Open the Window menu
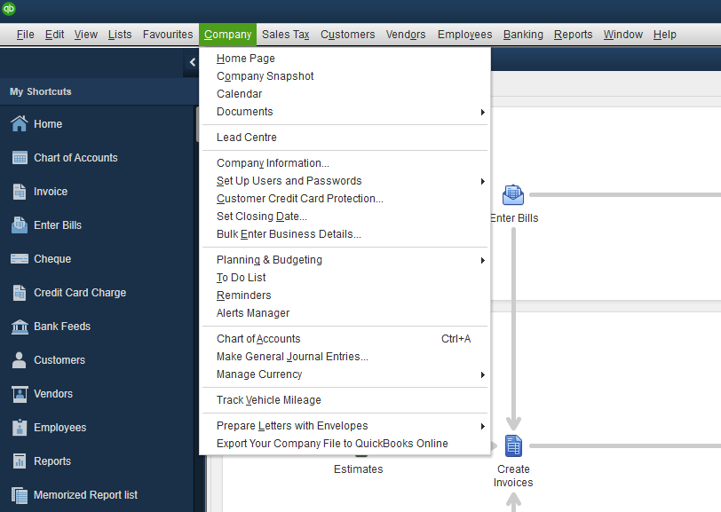Viewport: 721px width, 512px height. (623, 35)
